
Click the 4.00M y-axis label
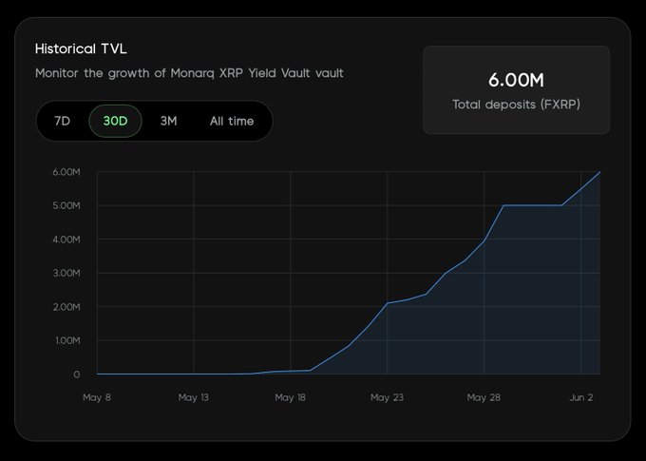pos(66,240)
